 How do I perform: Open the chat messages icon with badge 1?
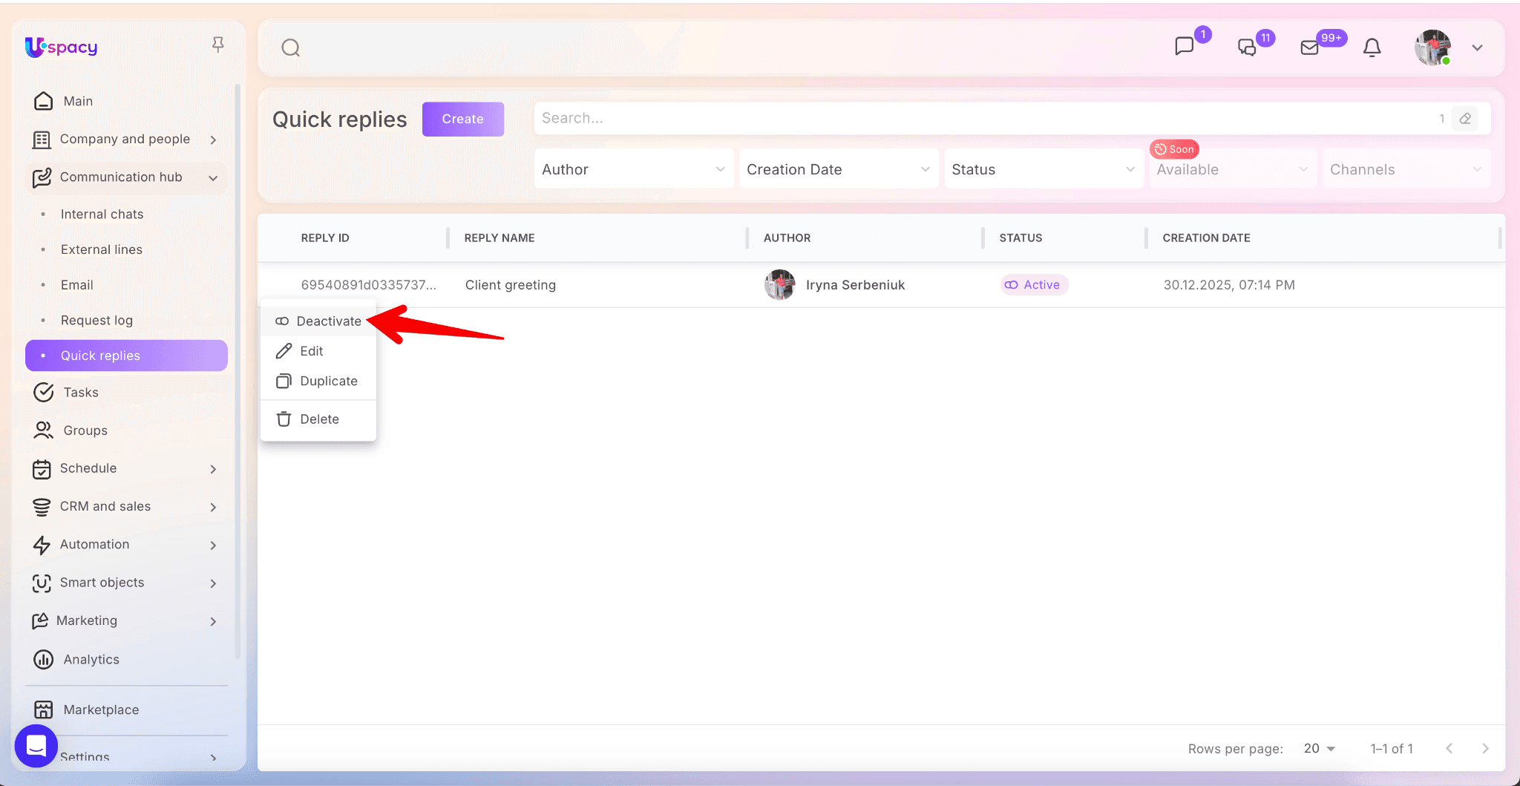tap(1185, 47)
